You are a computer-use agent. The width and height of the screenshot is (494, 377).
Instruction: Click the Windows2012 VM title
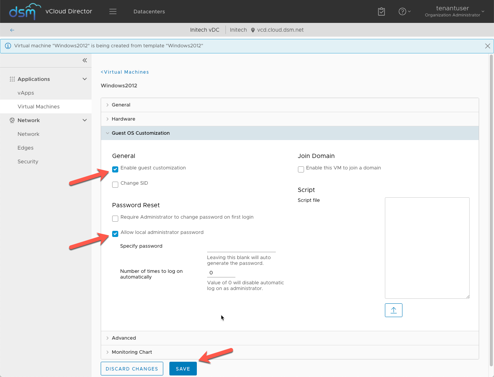(x=119, y=85)
